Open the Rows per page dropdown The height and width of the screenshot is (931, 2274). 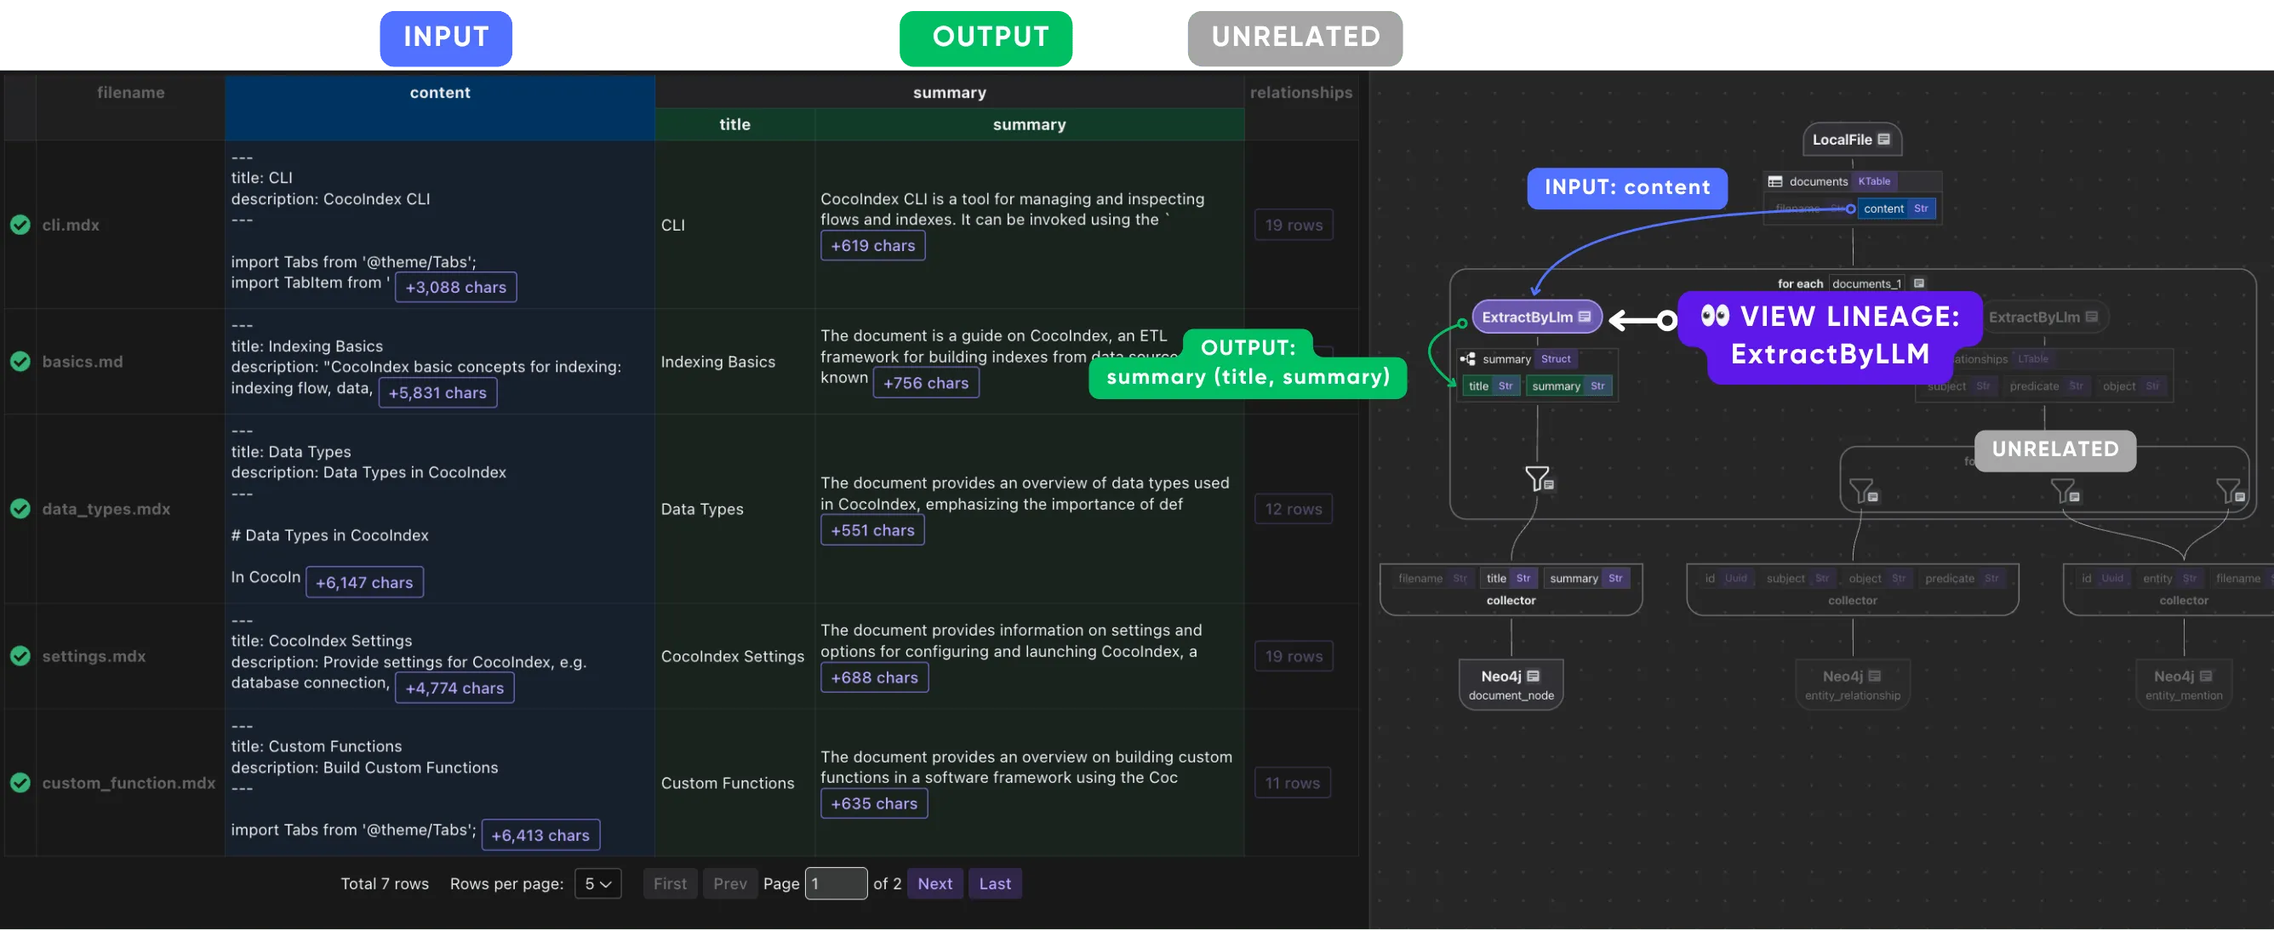pos(597,884)
